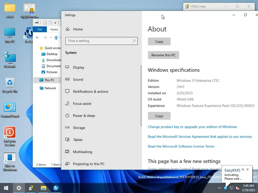The width and height of the screenshot is (258, 193).
Task: Open the Microsoft Services Agreement link
Action: [x=200, y=136]
